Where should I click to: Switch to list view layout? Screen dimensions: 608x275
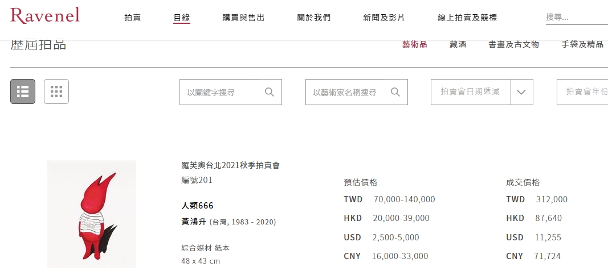pyautogui.click(x=23, y=91)
